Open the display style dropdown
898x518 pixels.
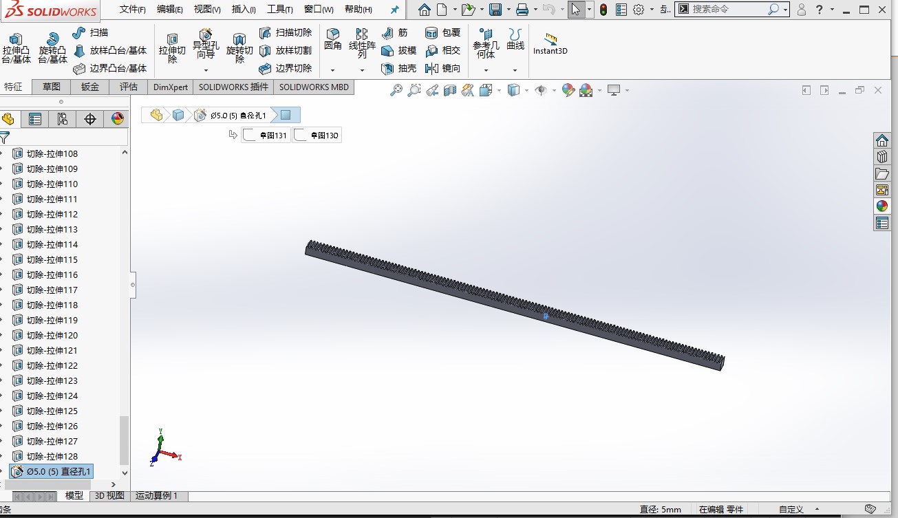pos(526,90)
